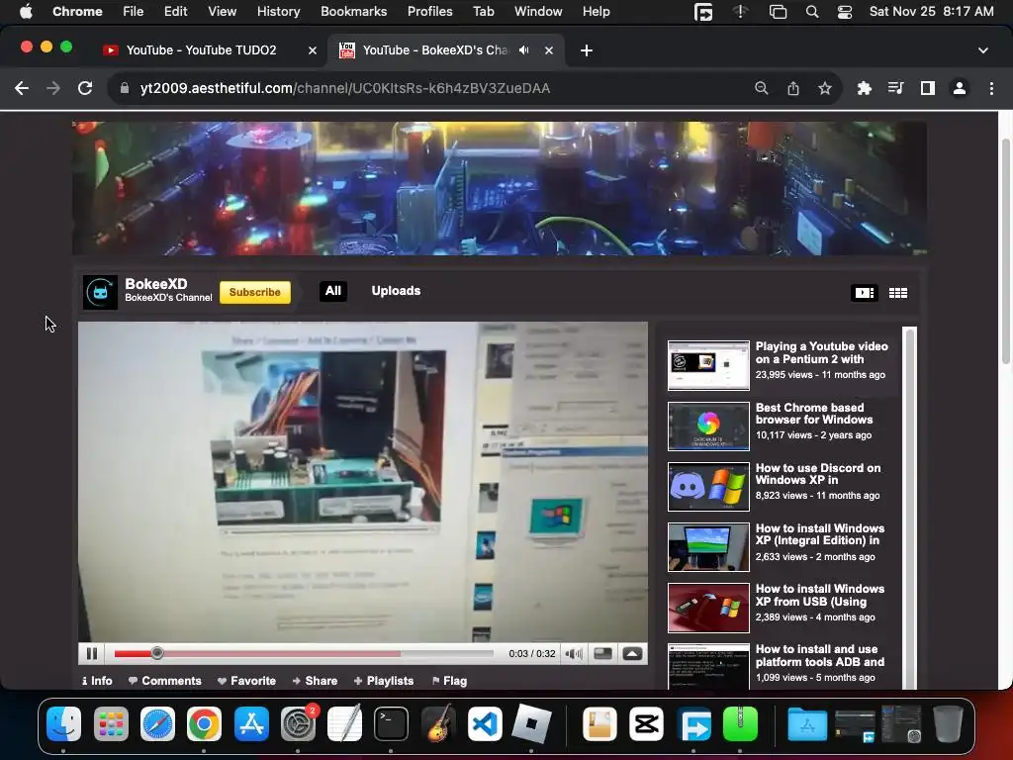Viewport: 1013px width, 760px height.
Task: Open Roblox from the Dock
Action: click(x=531, y=723)
